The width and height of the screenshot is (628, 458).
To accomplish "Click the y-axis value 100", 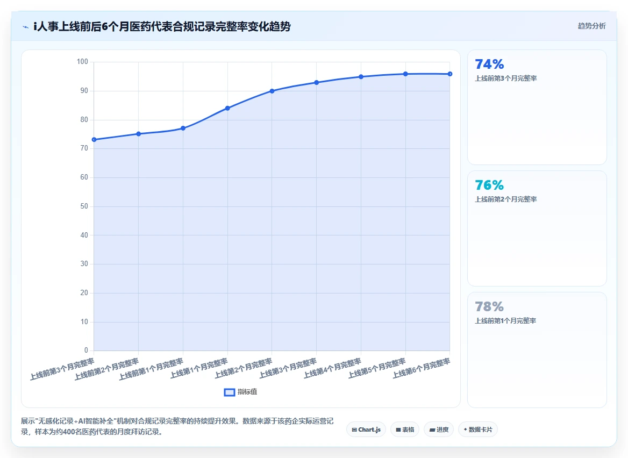I will pyautogui.click(x=82, y=62).
